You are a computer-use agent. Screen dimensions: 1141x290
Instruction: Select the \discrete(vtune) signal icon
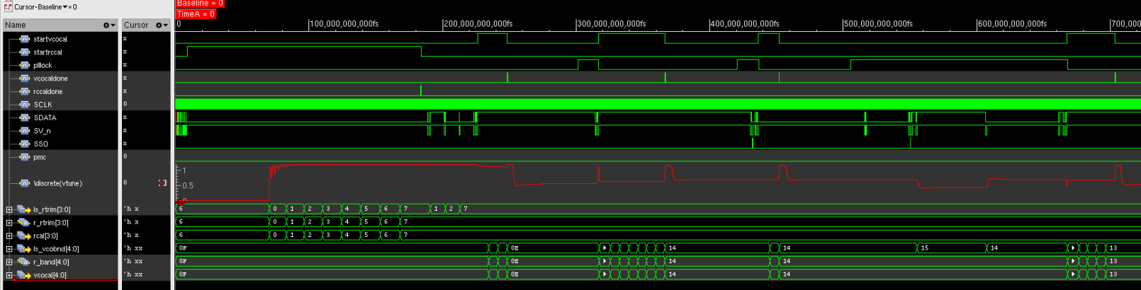point(25,182)
